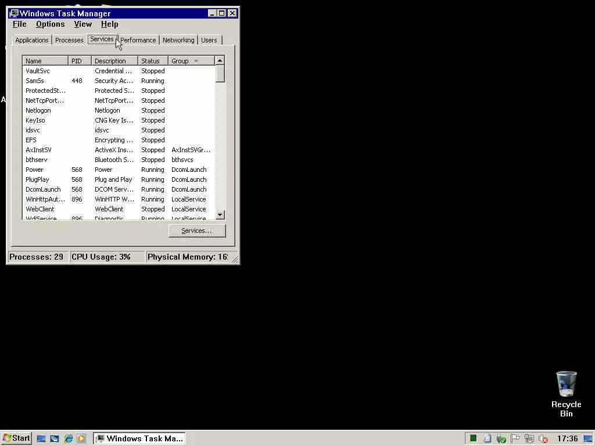595x446 pixels.
Task: Click the 'Credential ...' description cell
Action: point(113,71)
